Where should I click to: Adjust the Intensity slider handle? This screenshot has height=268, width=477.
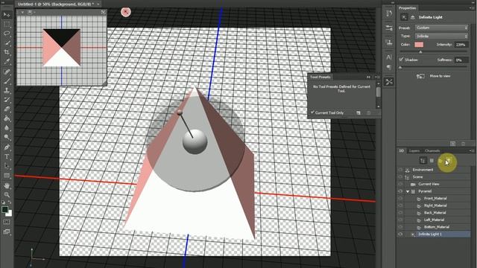(x=420, y=52)
